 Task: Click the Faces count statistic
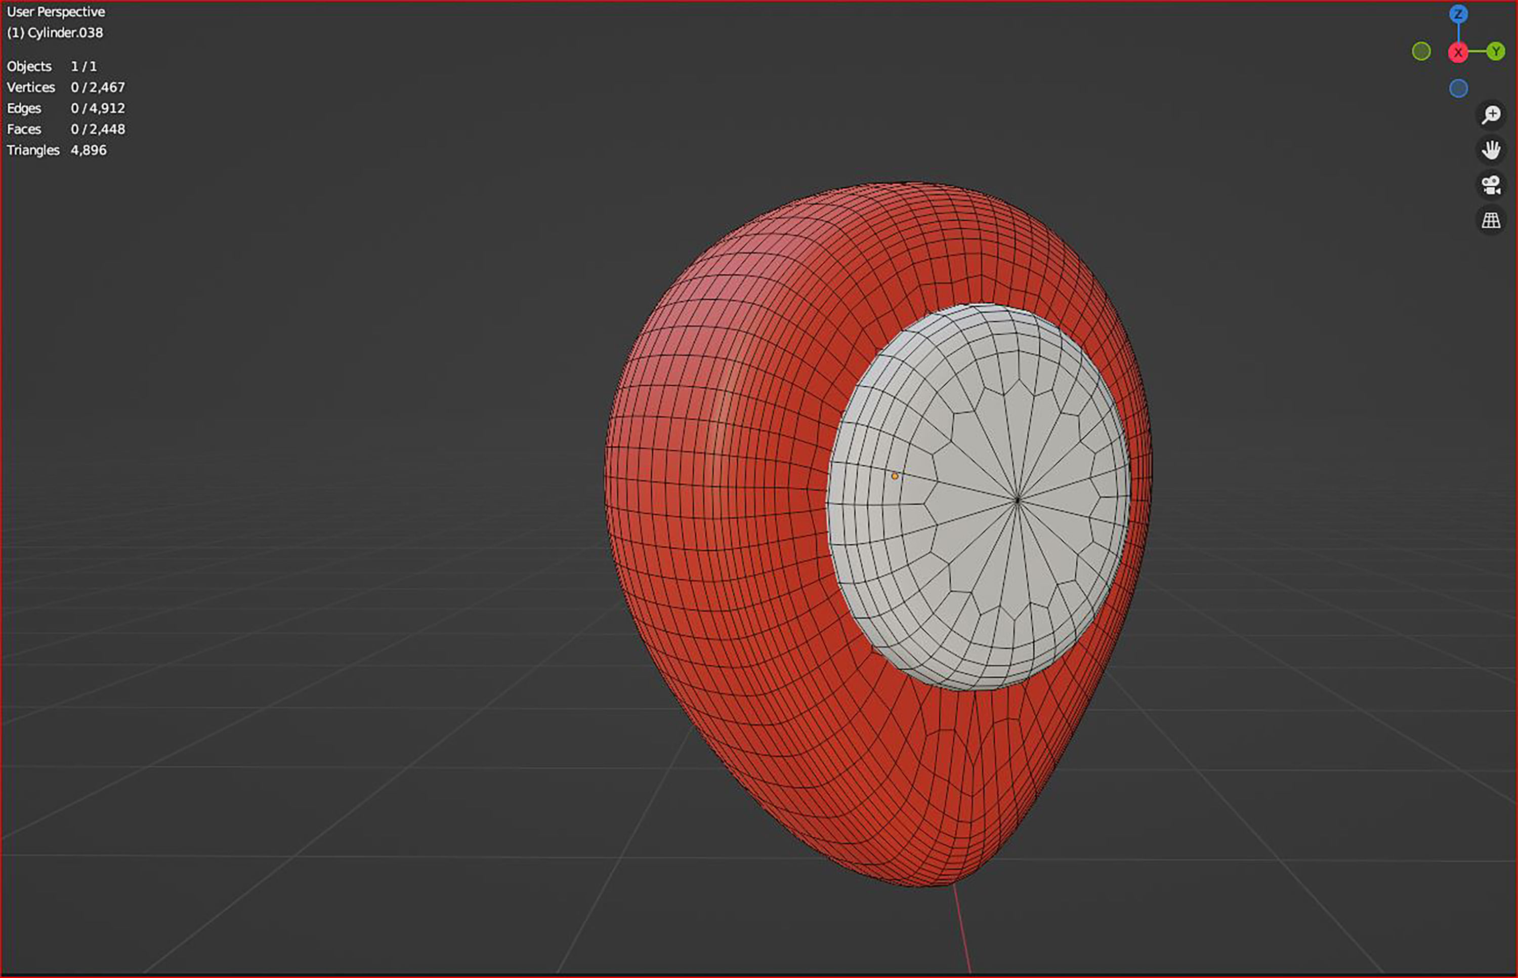click(65, 129)
